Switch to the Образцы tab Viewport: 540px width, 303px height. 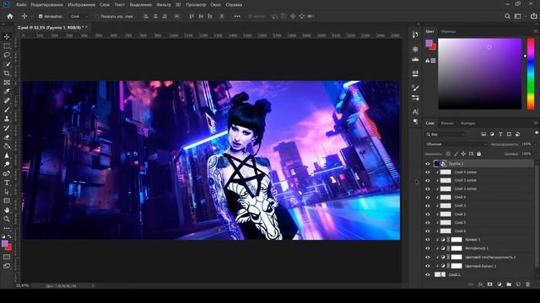[x=448, y=31]
